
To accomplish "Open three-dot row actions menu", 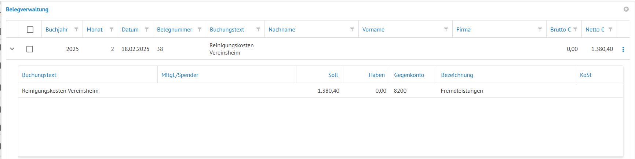I will (x=623, y=49).
